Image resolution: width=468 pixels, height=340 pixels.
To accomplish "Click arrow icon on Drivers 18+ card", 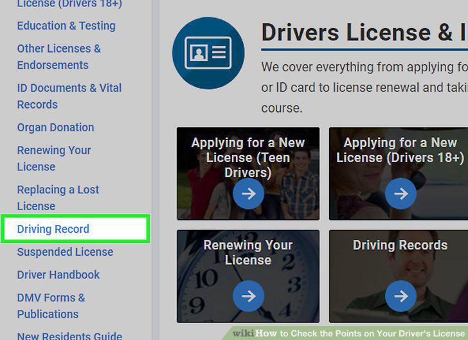I will [x=401, y=193].
